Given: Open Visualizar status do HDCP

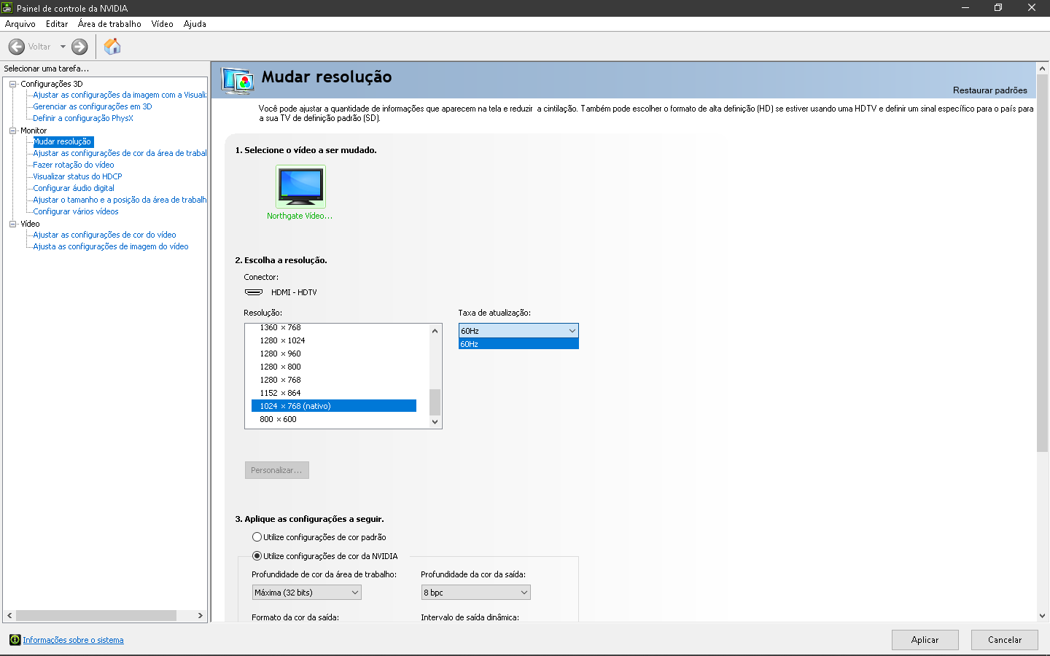Looking at the screenshot, I should [77, 176].
